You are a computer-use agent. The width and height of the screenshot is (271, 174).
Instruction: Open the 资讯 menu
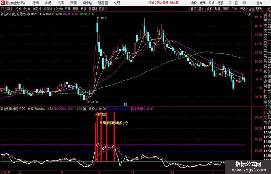(x=61, y=3)
